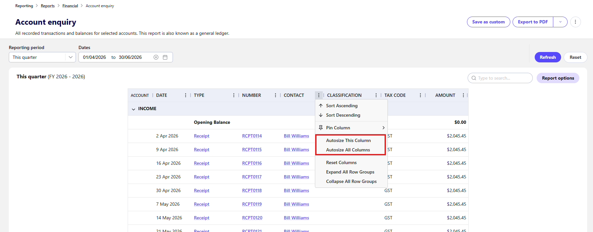
Task: Clear the date range with the X icon
Action: (156, 57)
